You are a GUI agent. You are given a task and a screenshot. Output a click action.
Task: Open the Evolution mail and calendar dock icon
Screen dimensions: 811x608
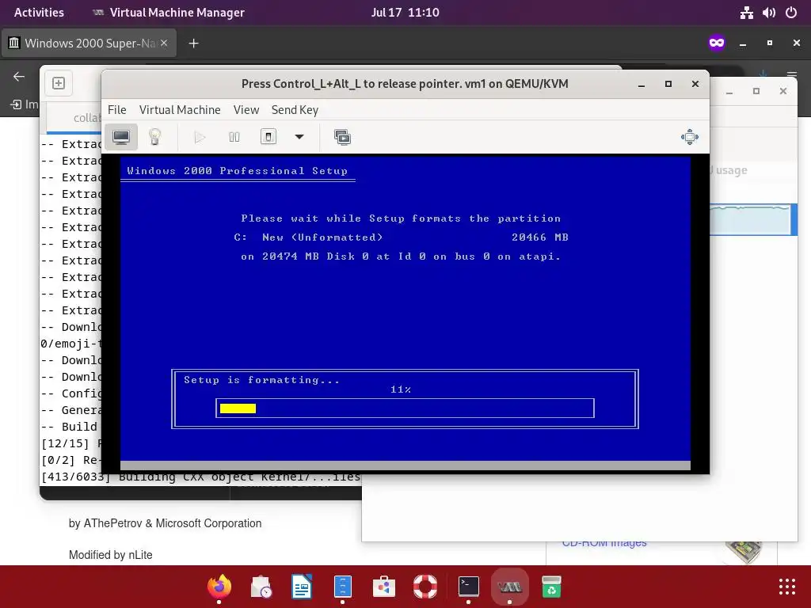[x=261, y=587]
